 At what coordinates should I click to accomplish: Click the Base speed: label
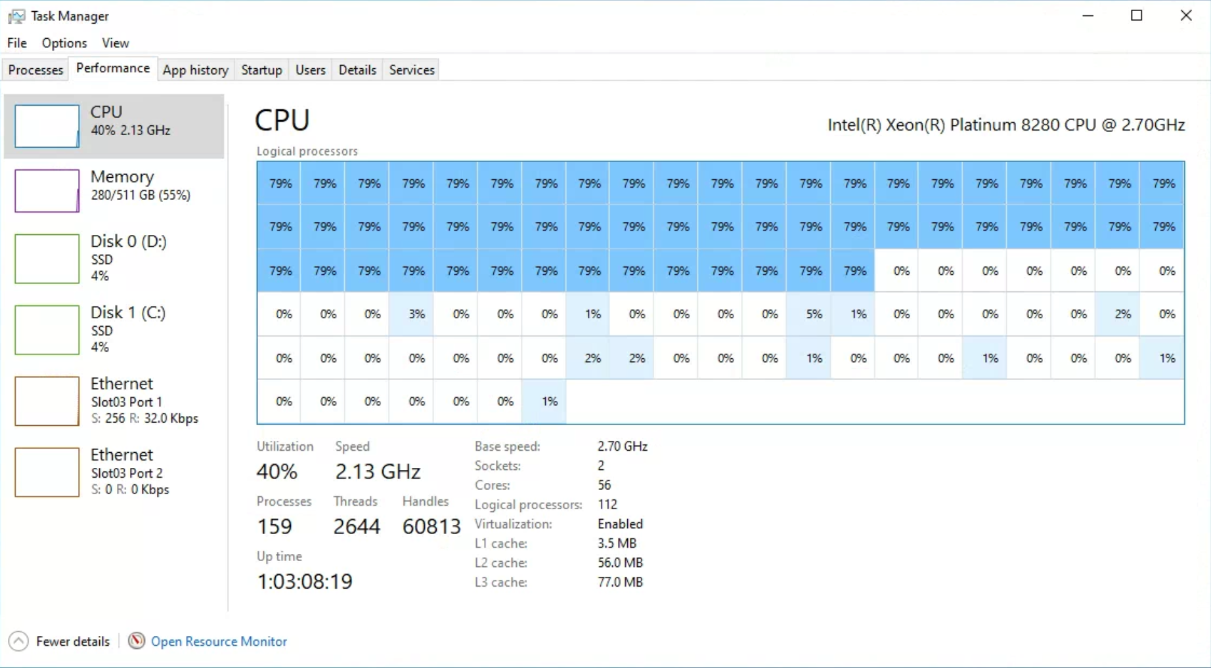(508, 446)
